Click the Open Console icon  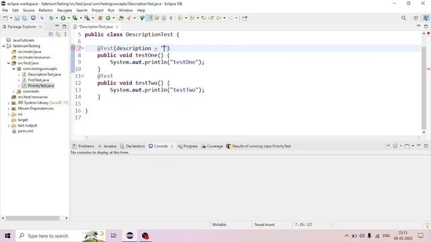click(407, 146)
